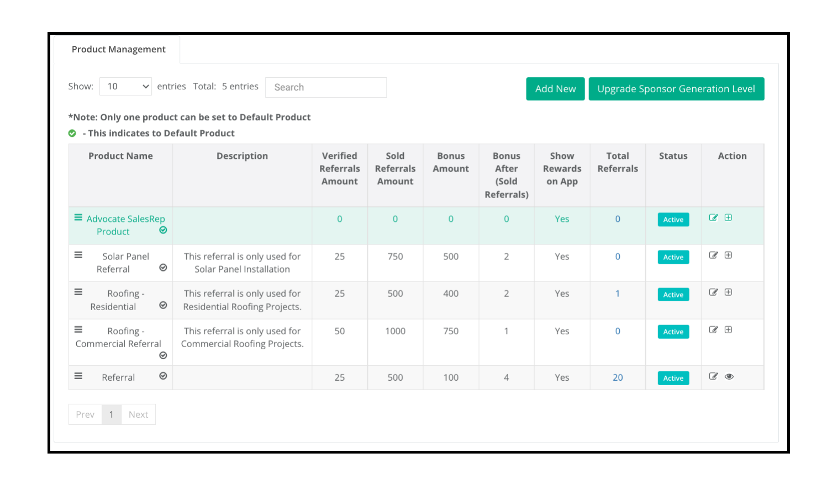This screenshot has width=838, height=485.
Task: Click the Roofing - Commercial Referral name
Action: [118, 337]
